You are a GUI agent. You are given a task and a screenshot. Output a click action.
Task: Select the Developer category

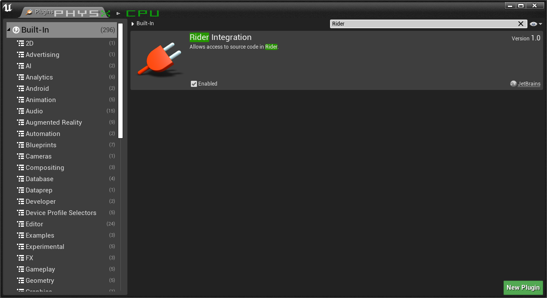tap(41, 202)
